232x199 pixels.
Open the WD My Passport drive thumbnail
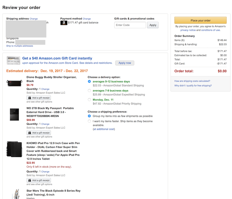[14, 115]
